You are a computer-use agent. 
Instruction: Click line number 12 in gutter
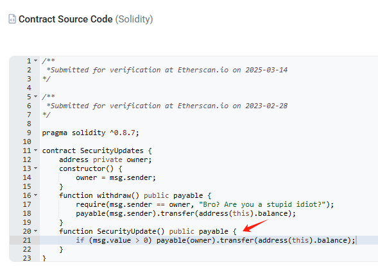click(27, 159)
